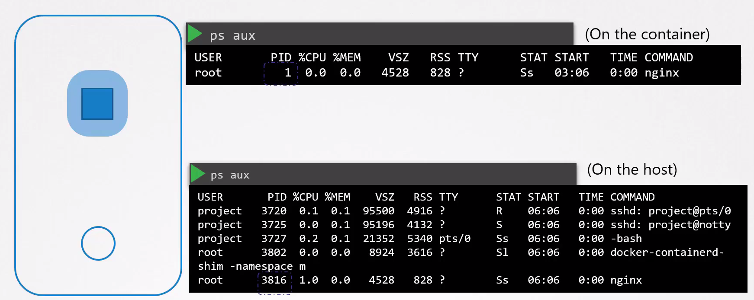
Task: Select the -bash command entry
Action: [626, 239]
